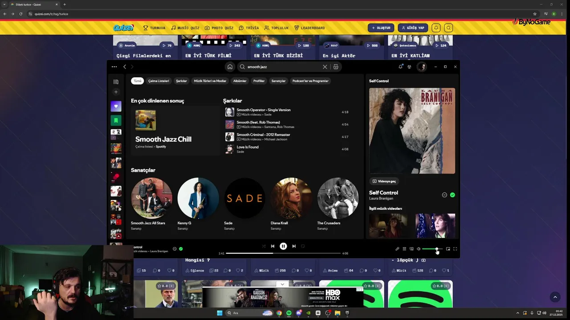Toggle shuffle in player bar
This screenshot has width=570, height=320.
pos(264,246)
